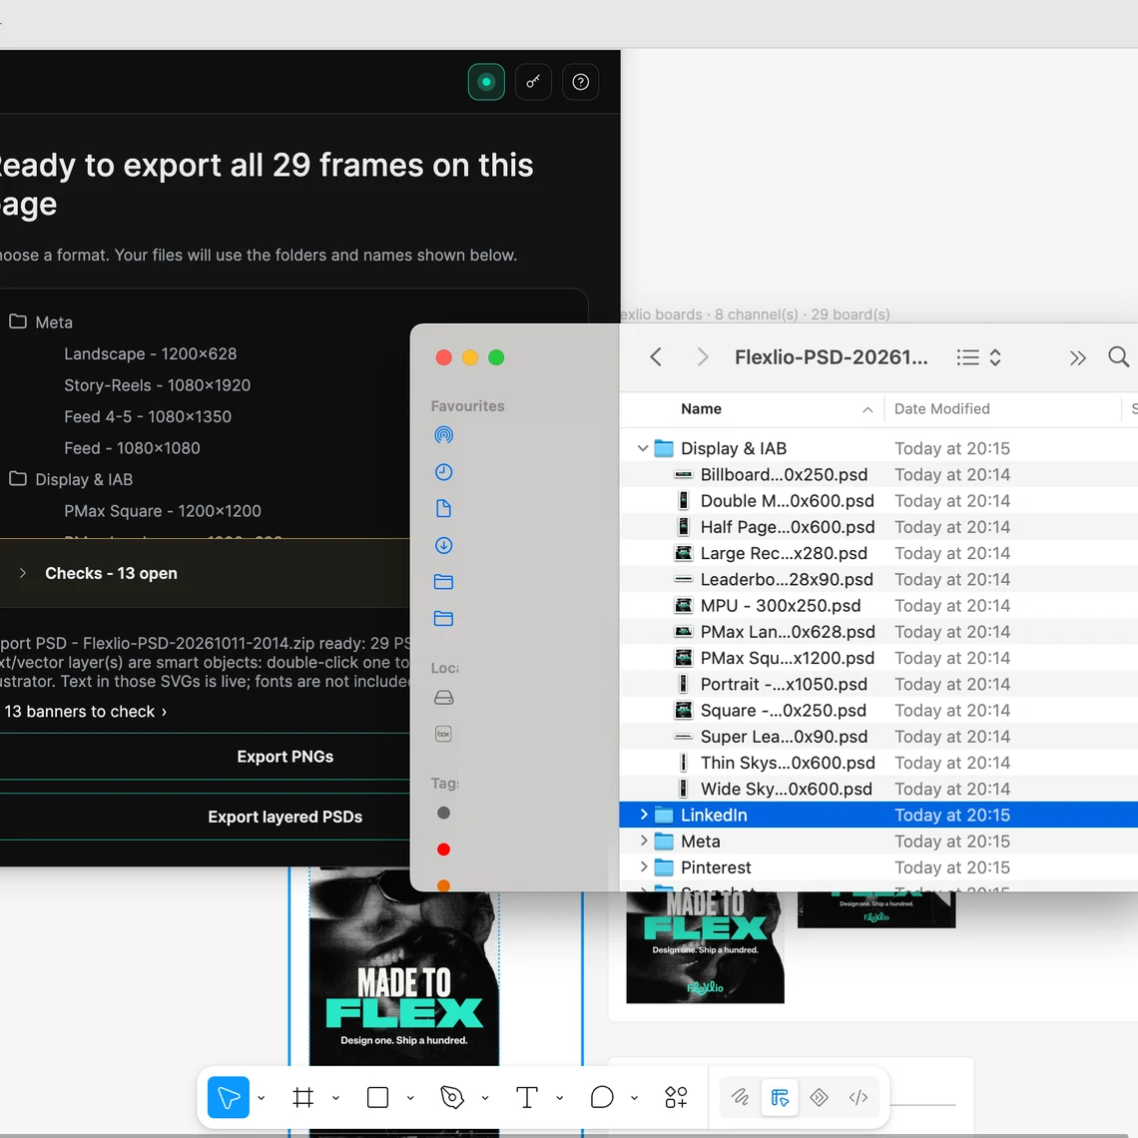Go back with Finder back arrow
1138x1138 pixels.
click(656, 357)
